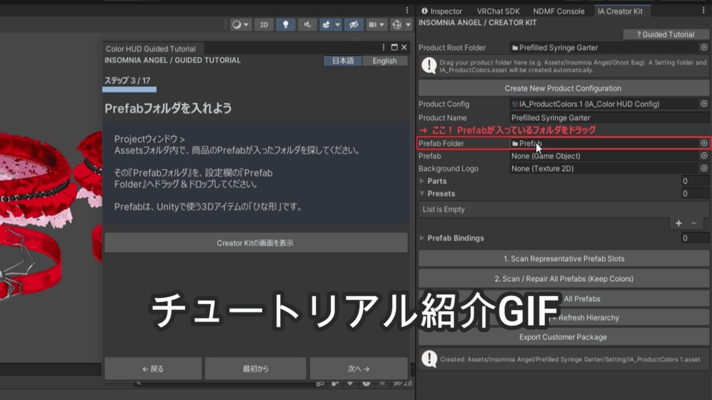Select the Color HUD Guided Tutorial tab
This screenshot has width=712, height=400.
click(151, 49)
